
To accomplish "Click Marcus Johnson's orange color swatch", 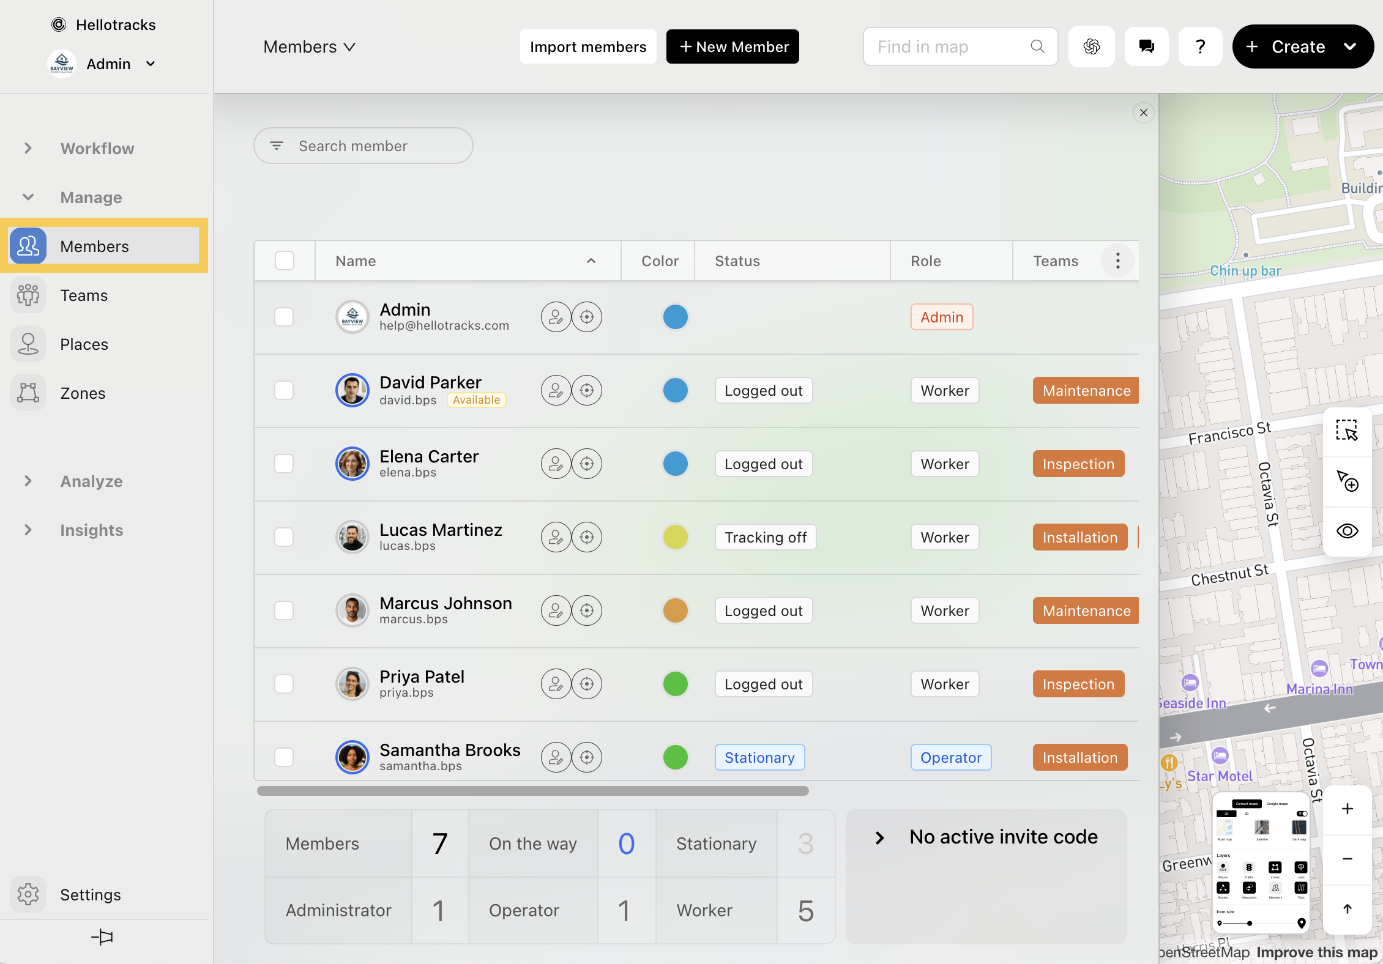I will pos(675,610).
